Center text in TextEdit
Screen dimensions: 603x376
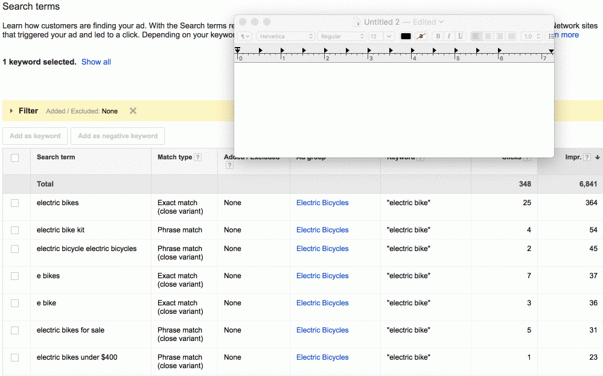point(488,36)
